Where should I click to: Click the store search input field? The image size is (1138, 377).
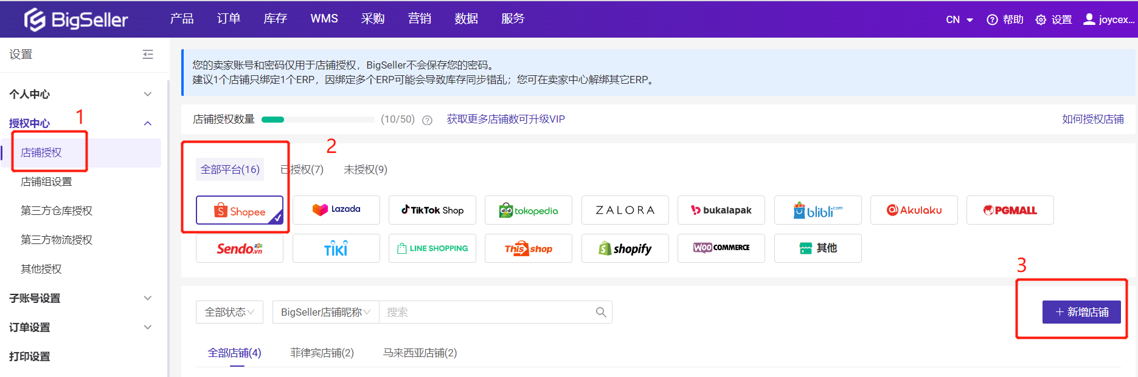click(487, 312)
